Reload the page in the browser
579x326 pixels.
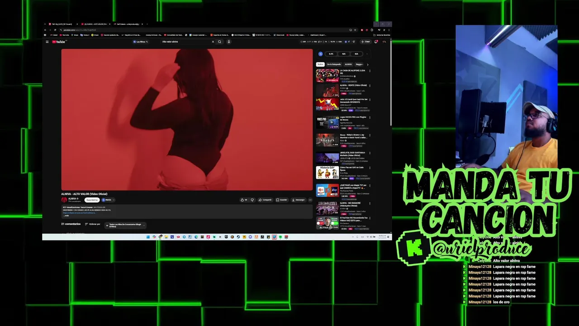click(55, 30)
